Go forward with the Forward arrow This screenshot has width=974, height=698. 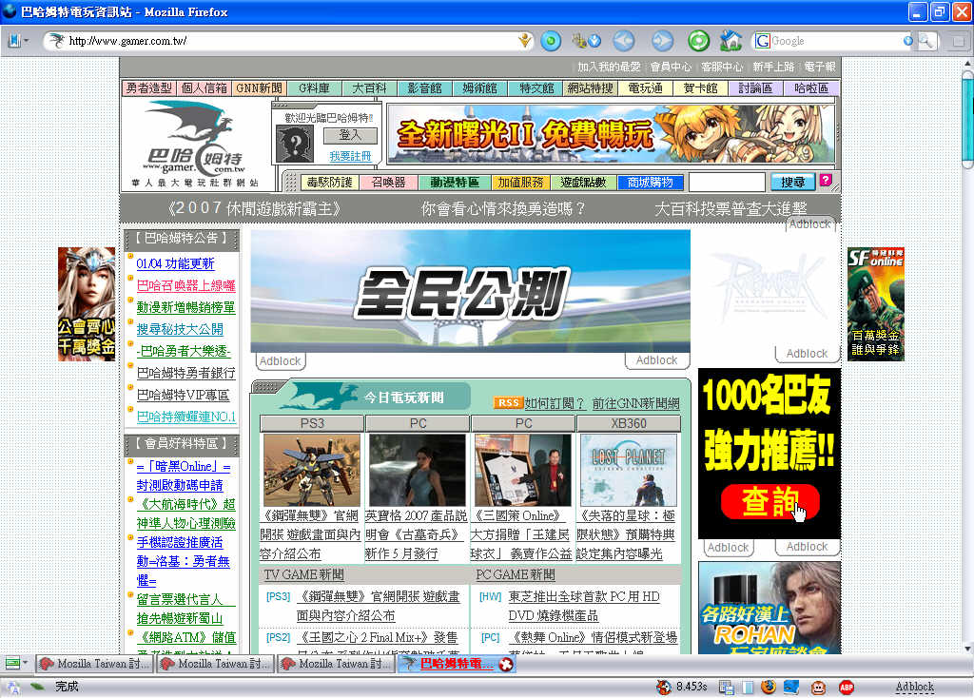point(662,41)
